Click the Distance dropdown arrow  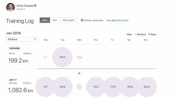tap(35, 39)
